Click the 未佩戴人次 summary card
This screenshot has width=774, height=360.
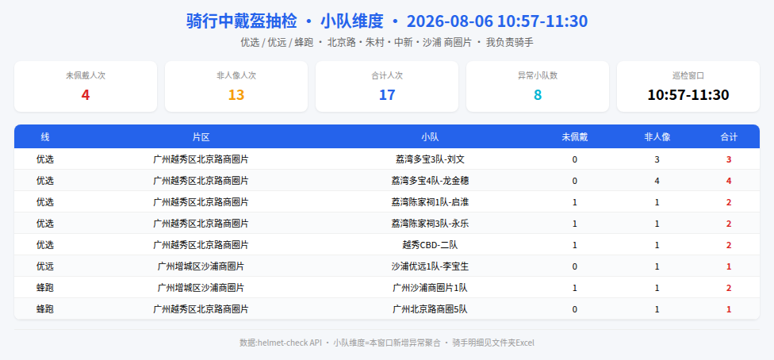tap(86, 86)
